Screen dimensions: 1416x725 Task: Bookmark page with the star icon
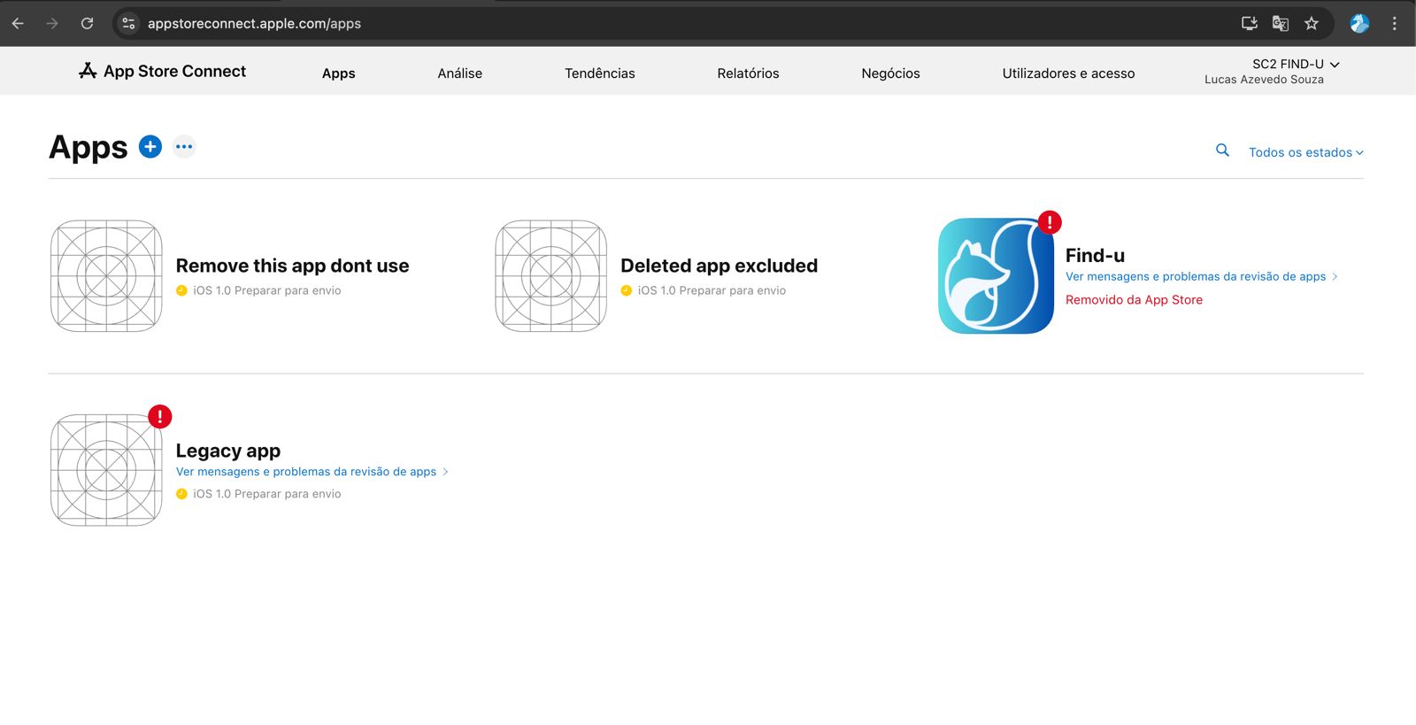tap(1312, 24)
